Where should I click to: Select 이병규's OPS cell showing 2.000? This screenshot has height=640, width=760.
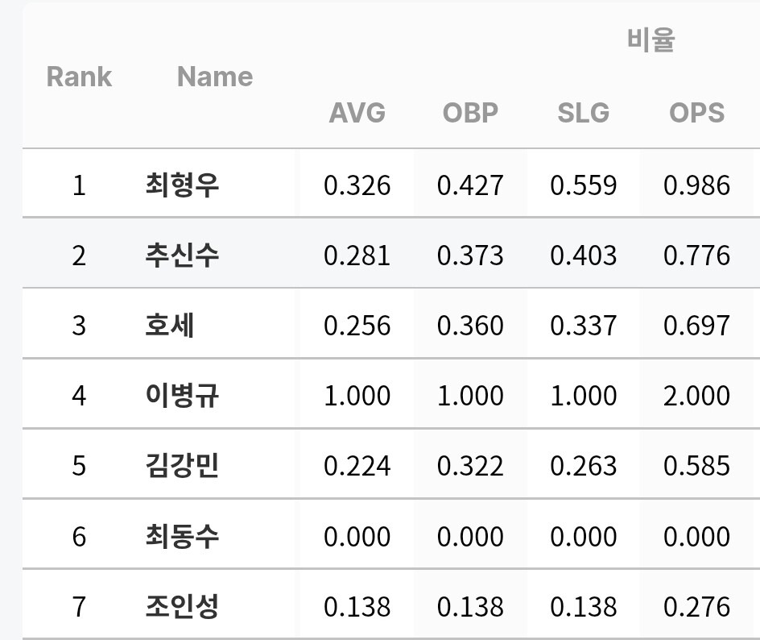pyautogui.click(x=696, y=396)
